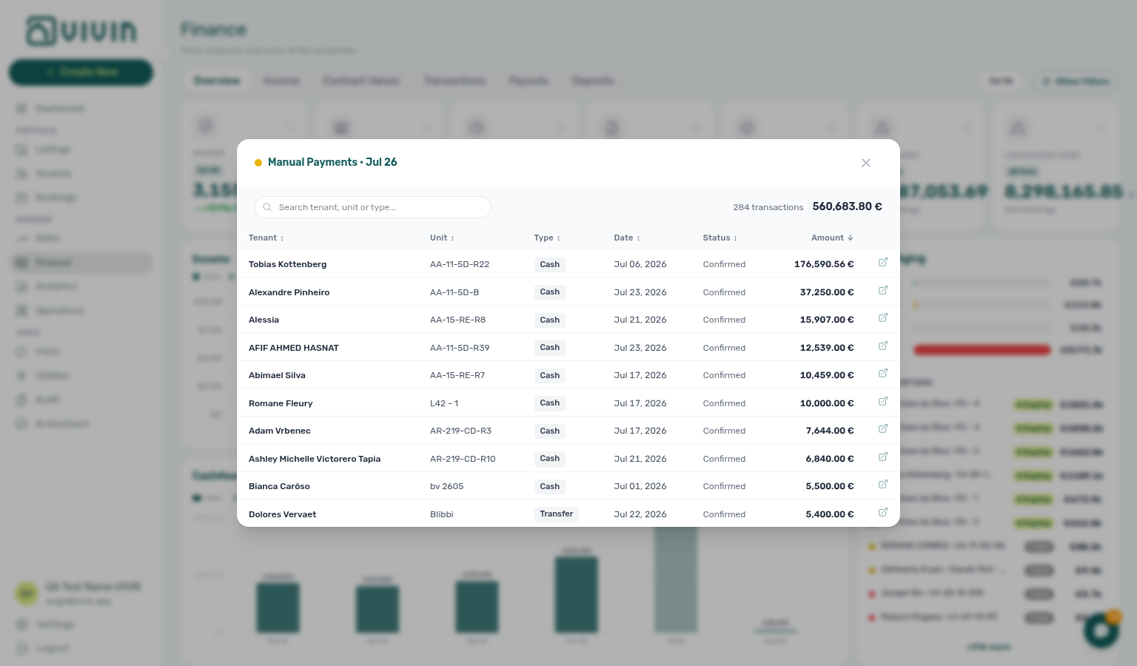Viewport: 1137px width, 666px height.
Task: Sort table by Date column
Action: pyautogui.click(x=627, y=238)
